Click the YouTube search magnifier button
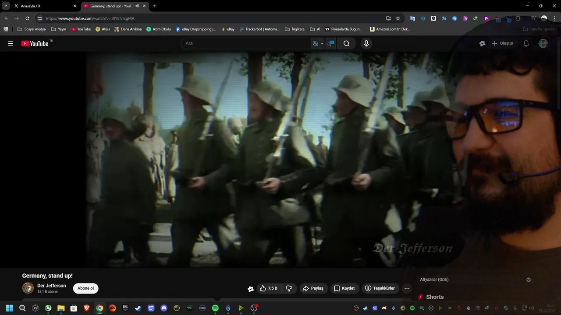 346,43
